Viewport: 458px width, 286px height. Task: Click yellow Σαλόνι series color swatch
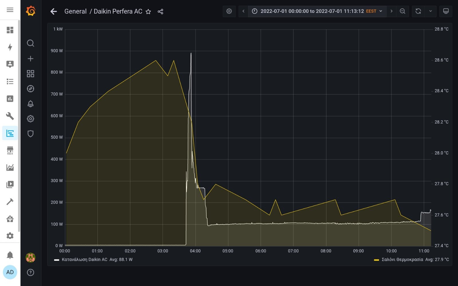(x=376, y=260)
